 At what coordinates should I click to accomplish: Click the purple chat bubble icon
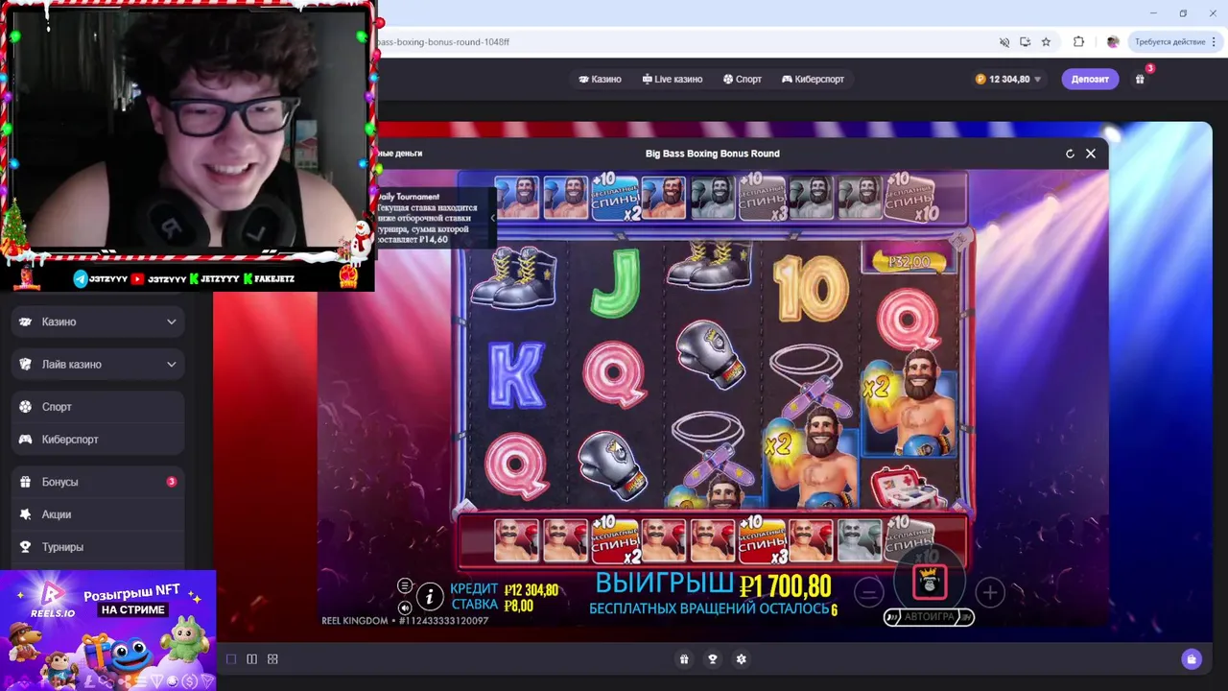click(x=1192, y=659)
